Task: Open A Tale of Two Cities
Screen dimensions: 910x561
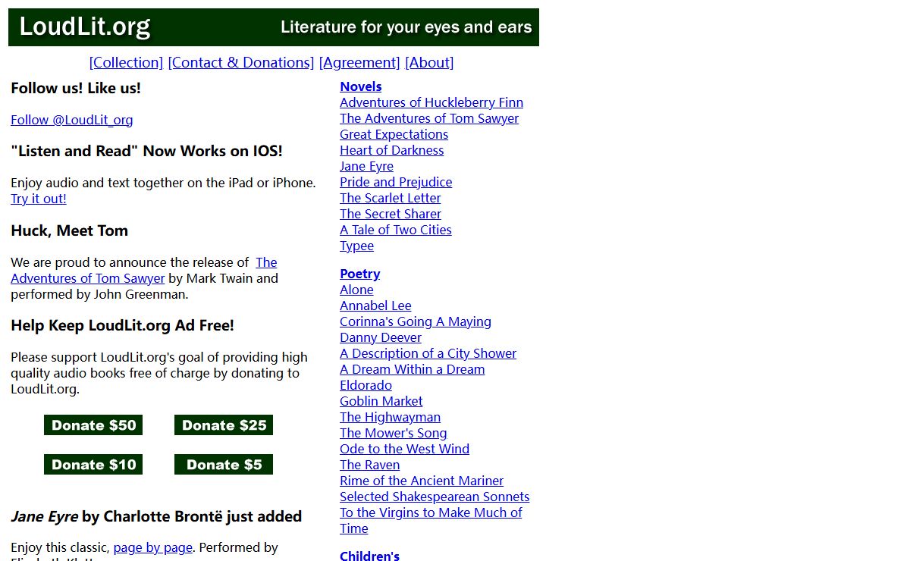Action: [396, 230]
